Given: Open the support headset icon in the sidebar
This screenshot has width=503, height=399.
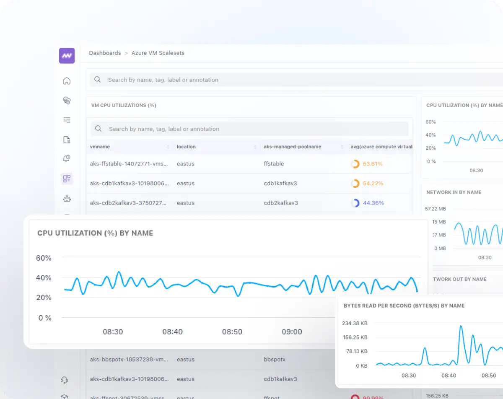Looking at the screenshot, I should [64, 380].
